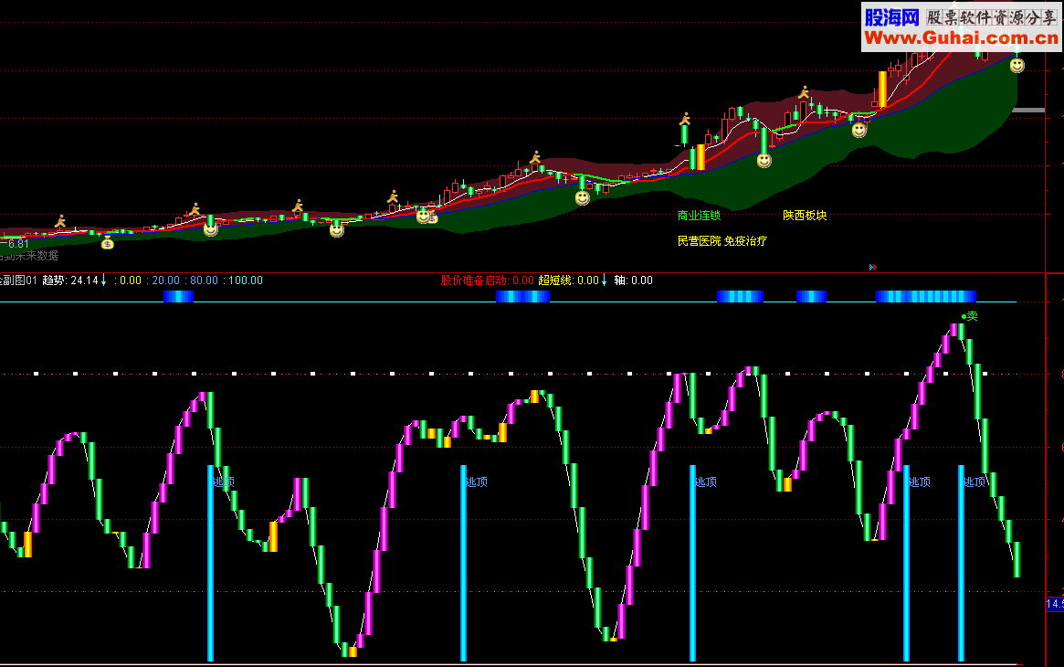Click the 100.00 reference level value
1064x667 pixels.
click(x=245, y=281)
